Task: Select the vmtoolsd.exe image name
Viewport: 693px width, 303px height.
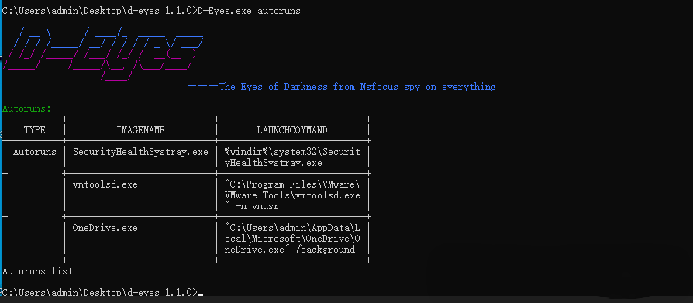Action: coord(105,184)
